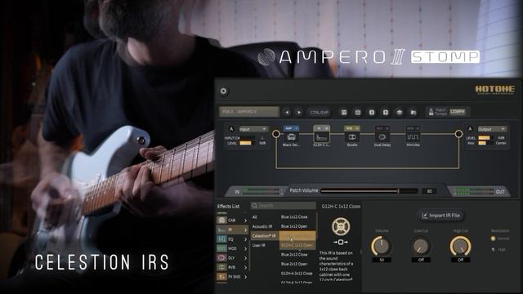Viewport: 523px width, 294px height.
Task: Click the High Cut knob
Action: [x=461, y=246]
